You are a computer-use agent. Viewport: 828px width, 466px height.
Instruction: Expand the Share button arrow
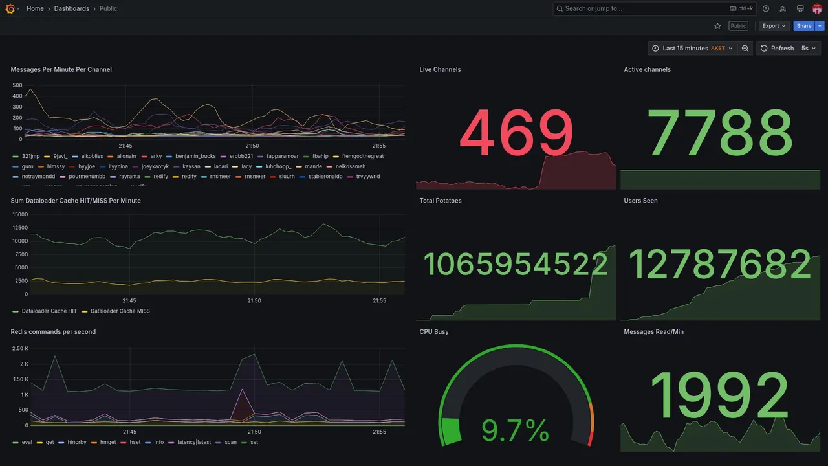(820, 26)
